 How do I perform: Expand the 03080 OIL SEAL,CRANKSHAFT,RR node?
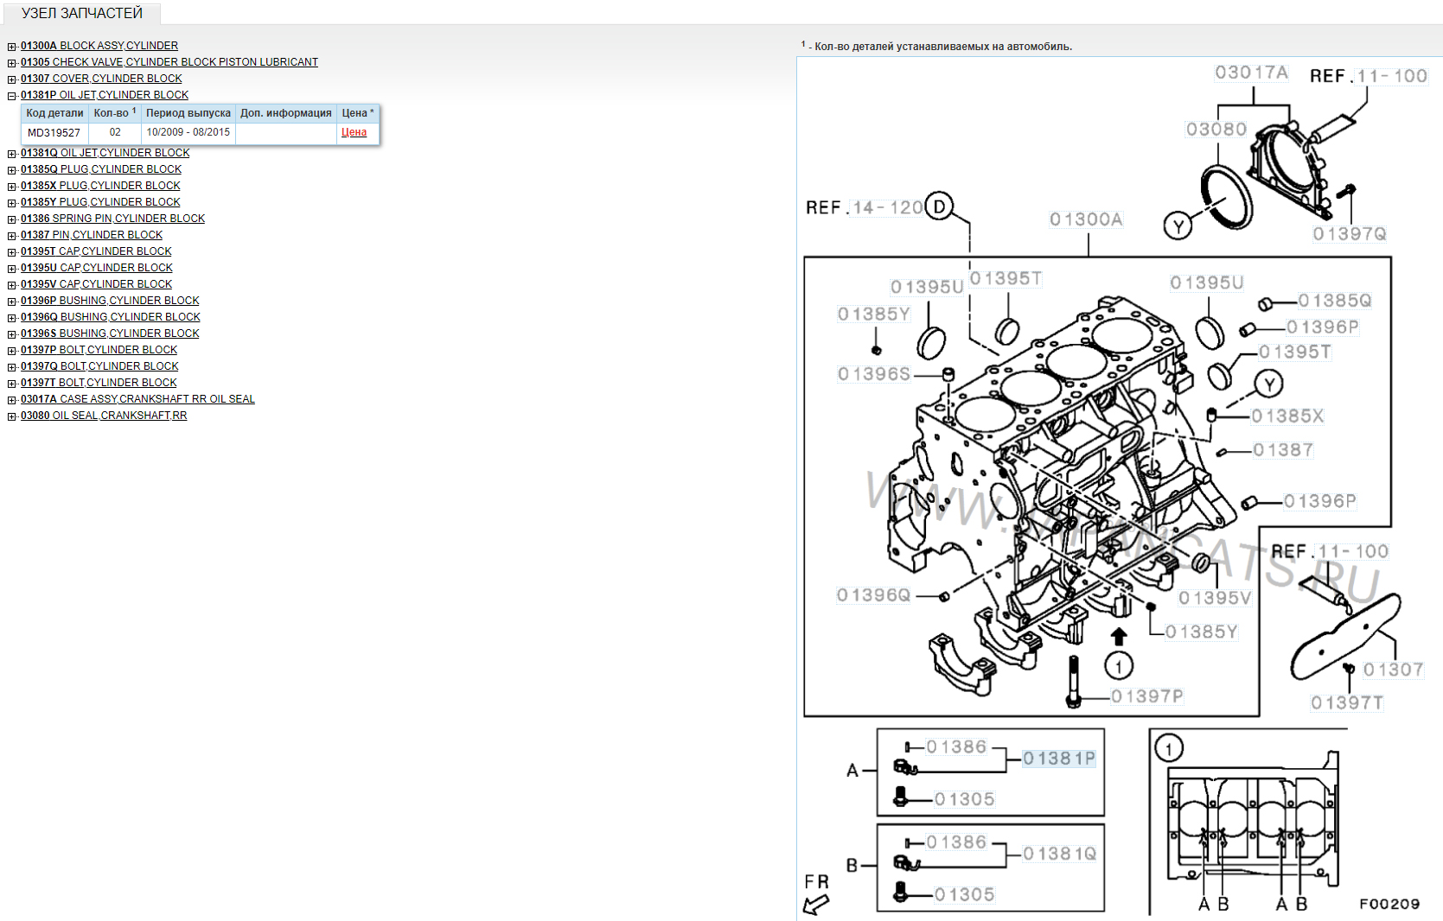point(12,416)
